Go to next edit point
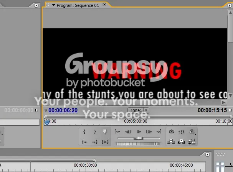Image resolution: width=233 pixels, height=172 pixels. [x=159, y=131]
